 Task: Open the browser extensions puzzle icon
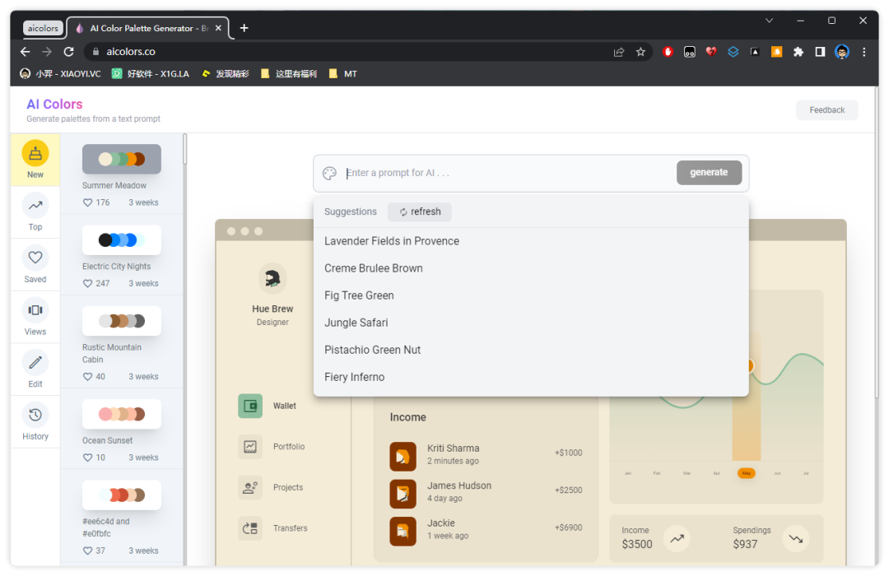[798, 52]
